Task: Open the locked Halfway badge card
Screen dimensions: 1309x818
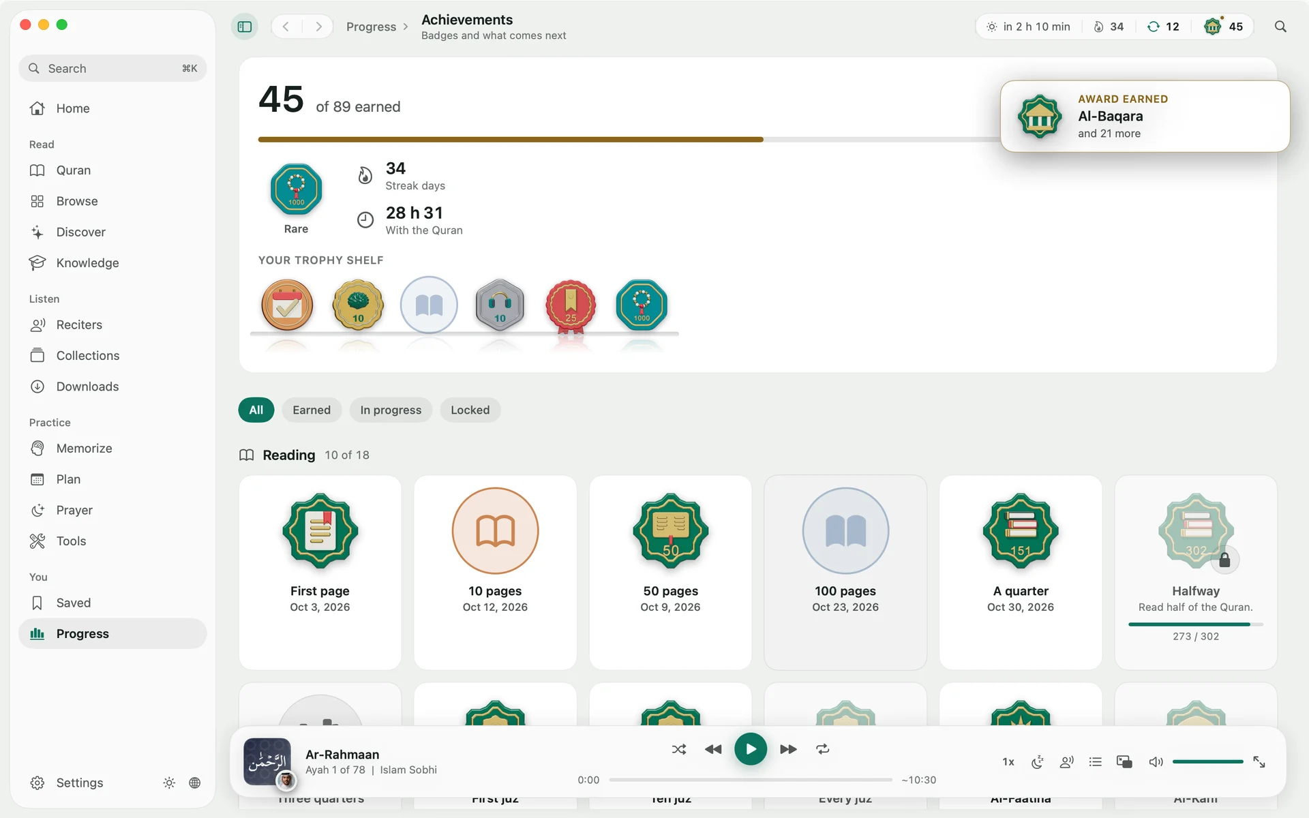Action: [1196, 573]
